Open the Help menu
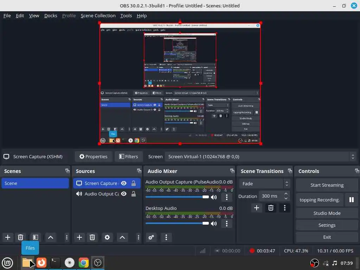The width and height of the screenshot is (360, 270). point(142,15)
